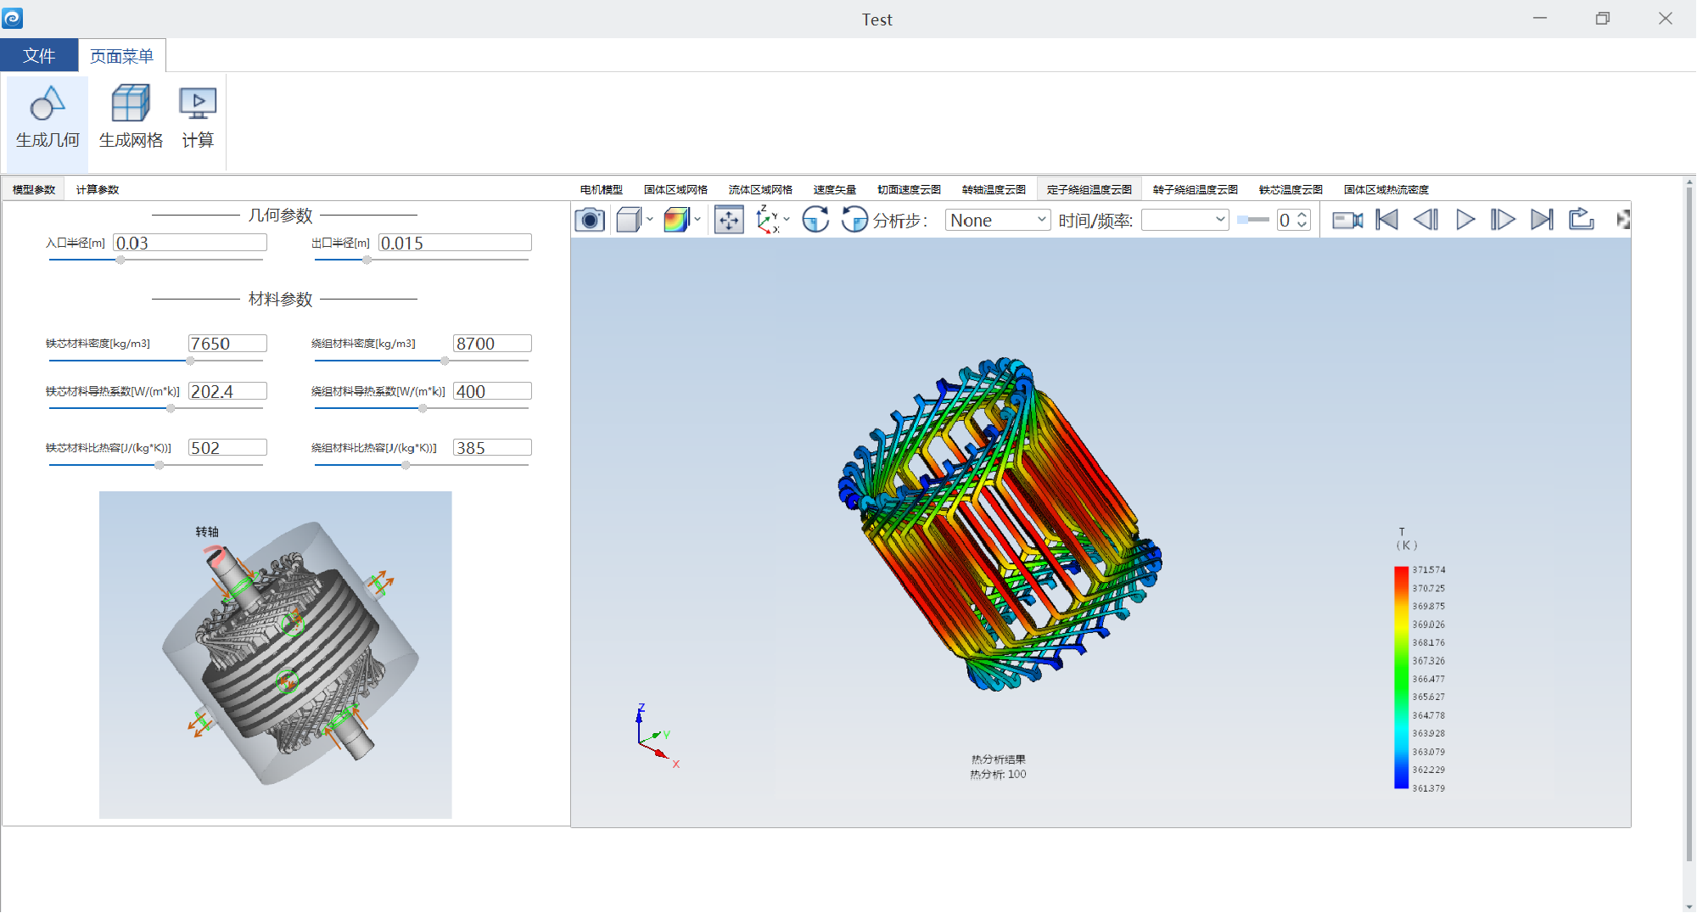Expand the contour cube dropdown arrow
1697x913 pixels.
coord(697,220)
